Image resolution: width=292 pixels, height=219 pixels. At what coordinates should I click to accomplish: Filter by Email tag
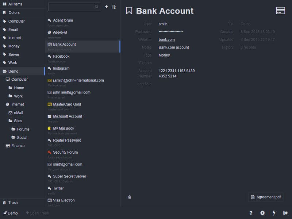[x=22, y=30]
